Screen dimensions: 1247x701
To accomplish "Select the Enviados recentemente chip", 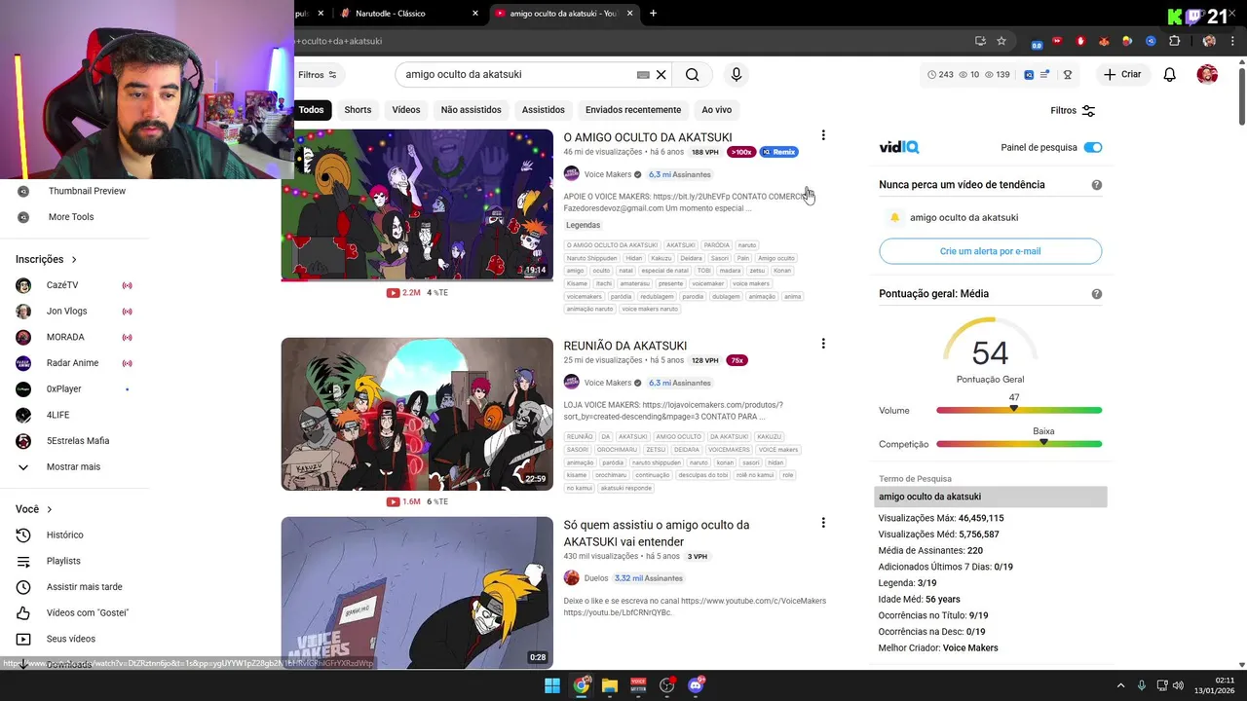I will 633,110.
